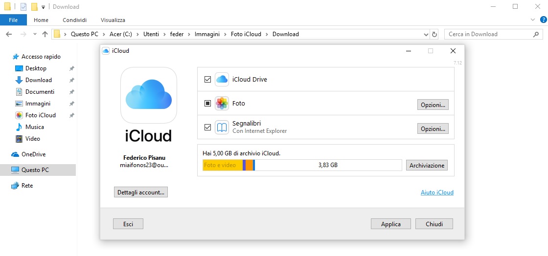Open Video in the sidebar
Image resolution: width=548 pixels, height=256 pixels.
click(x=32, y=139)
